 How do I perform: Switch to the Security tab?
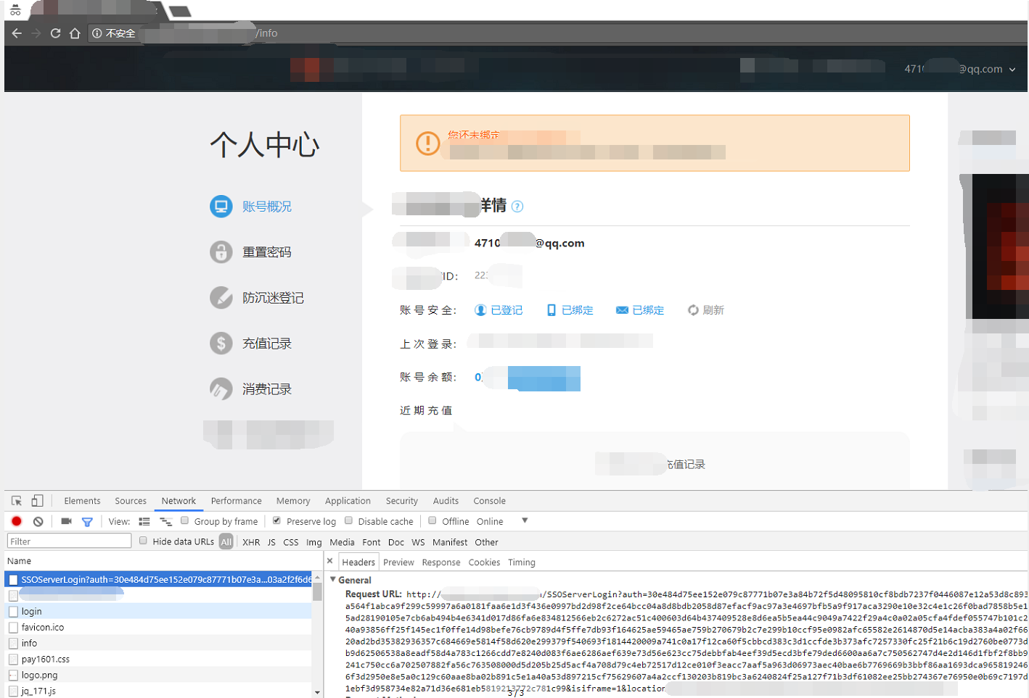402,501
